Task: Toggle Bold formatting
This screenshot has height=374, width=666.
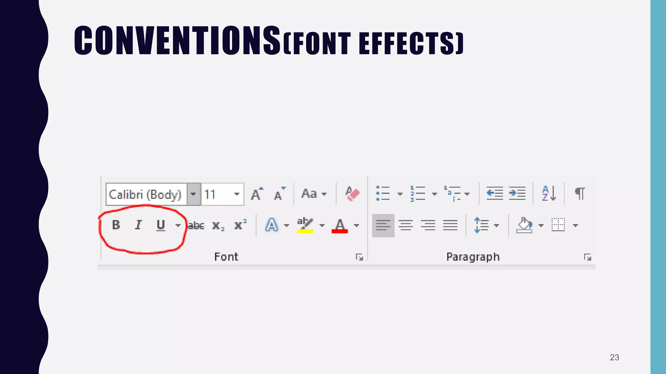Action: 116,225
